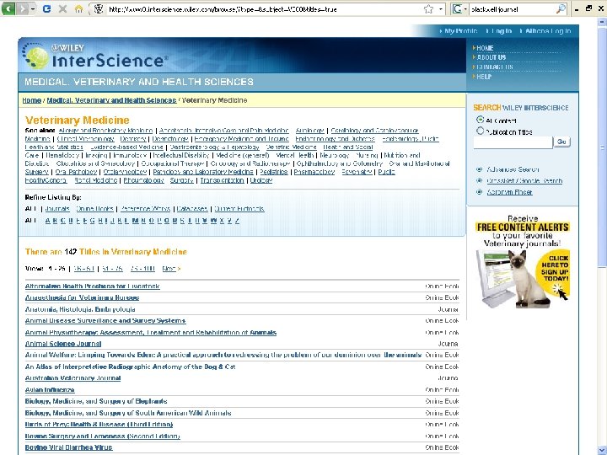Open Alternative Health Practices for Livestock
Screen dimensions: 607x455
92,286
